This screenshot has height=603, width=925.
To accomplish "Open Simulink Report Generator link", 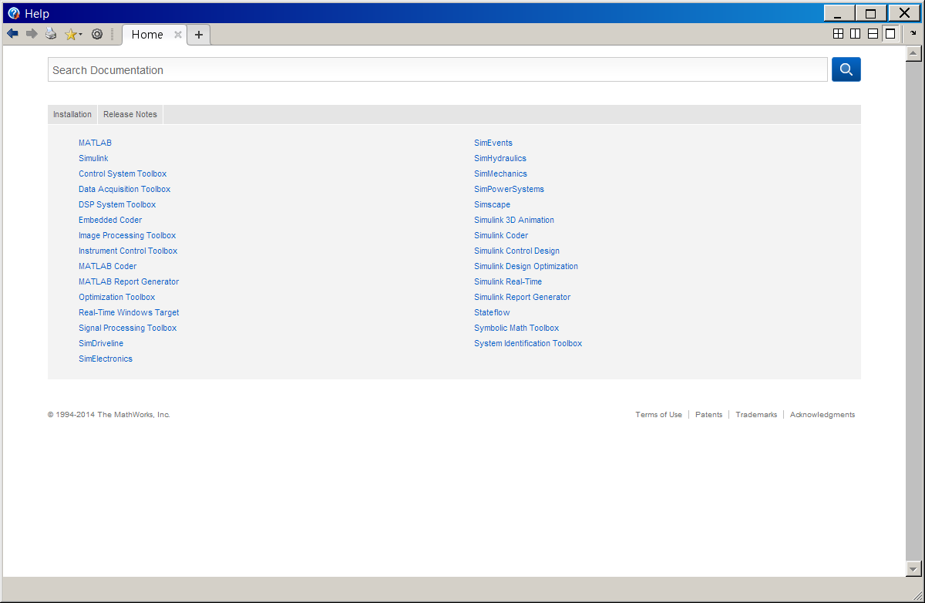I will 522,297.
